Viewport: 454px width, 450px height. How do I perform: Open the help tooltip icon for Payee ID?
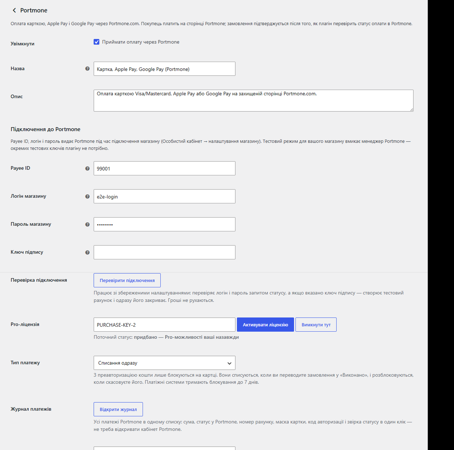coord(87,169)
